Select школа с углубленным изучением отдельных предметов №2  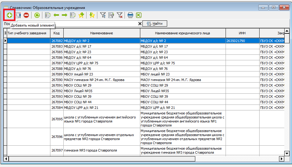102,137
